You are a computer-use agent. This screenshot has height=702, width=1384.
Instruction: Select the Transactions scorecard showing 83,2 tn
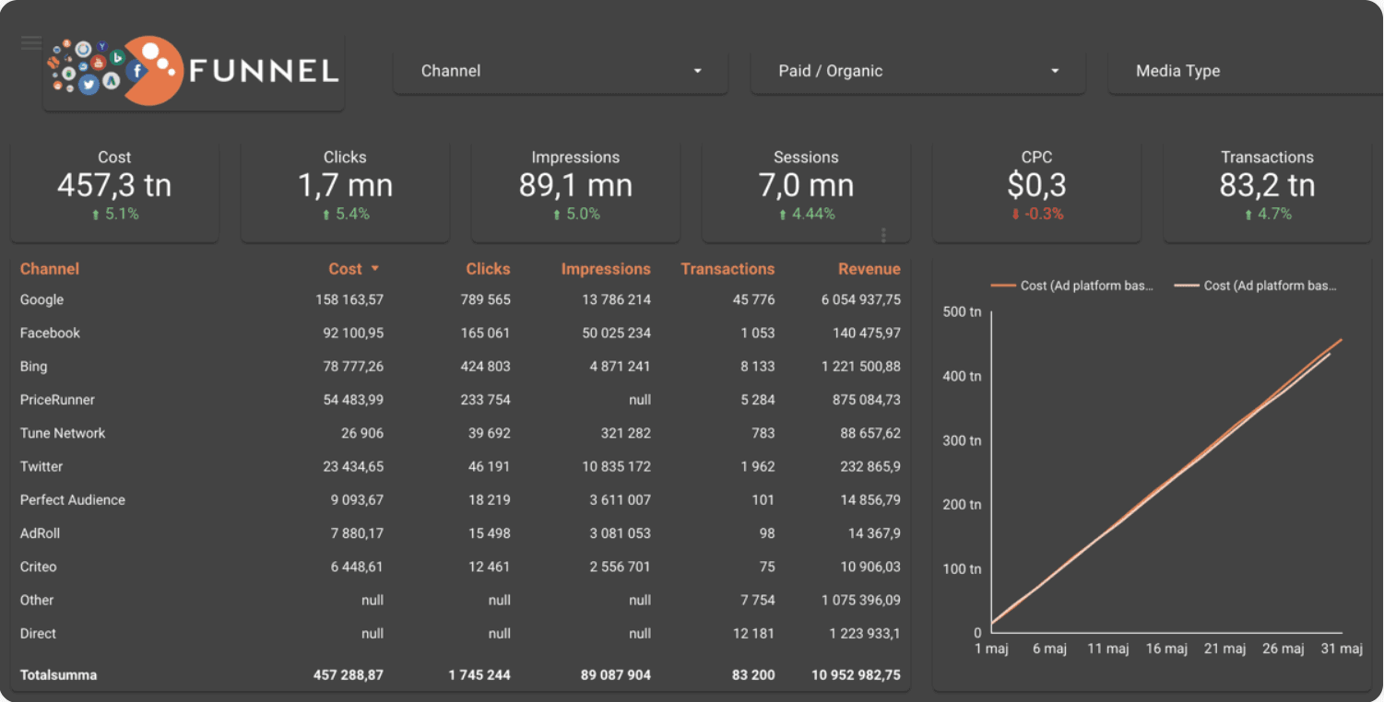1267,191
